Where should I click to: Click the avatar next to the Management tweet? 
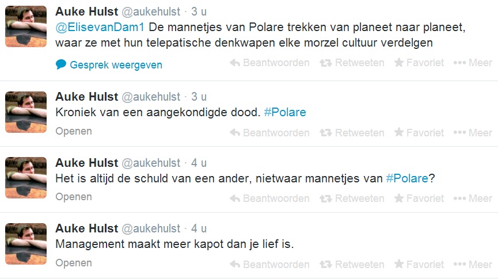[26, 244]
